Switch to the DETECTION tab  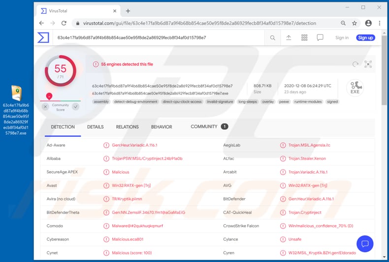tap(63, 127)
